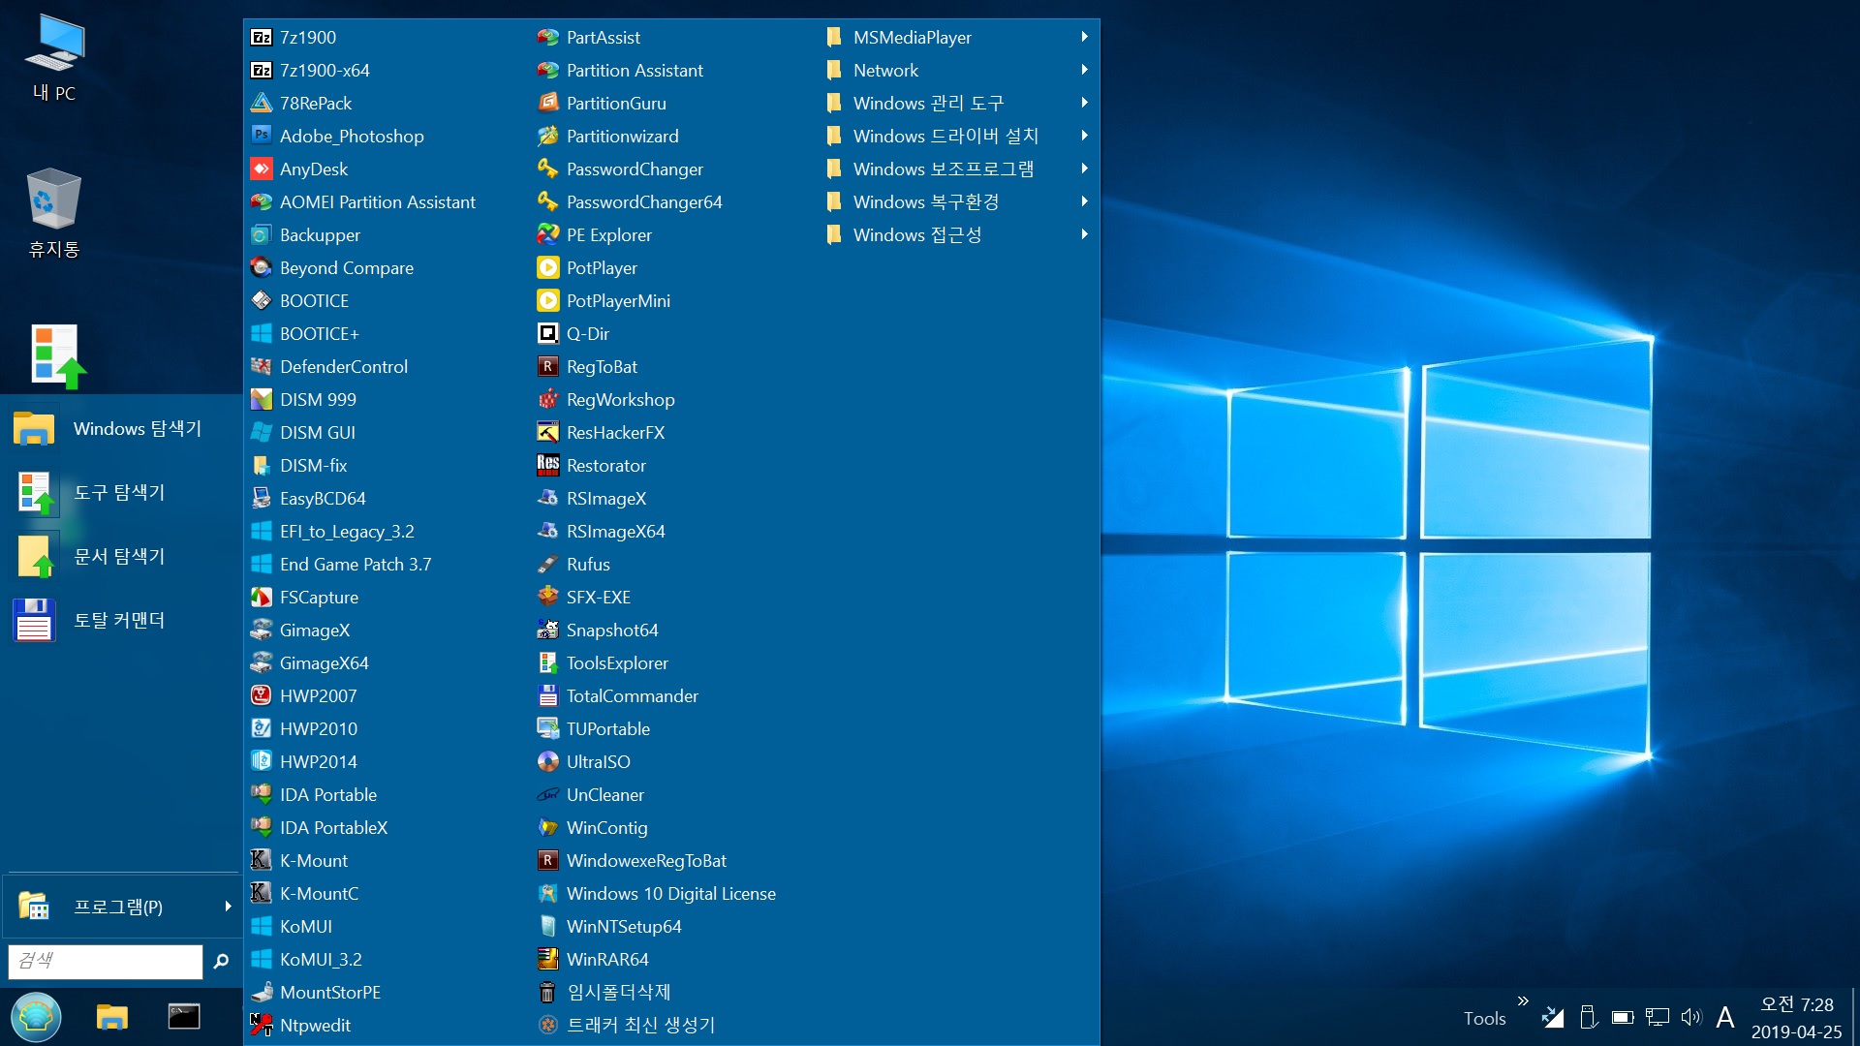The image size is (1860, 1046).
Task: Click the WinRAR64 icon
Action: [x=547, y=960]
